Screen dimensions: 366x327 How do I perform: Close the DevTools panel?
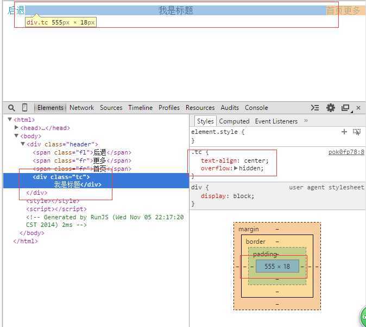358,108
